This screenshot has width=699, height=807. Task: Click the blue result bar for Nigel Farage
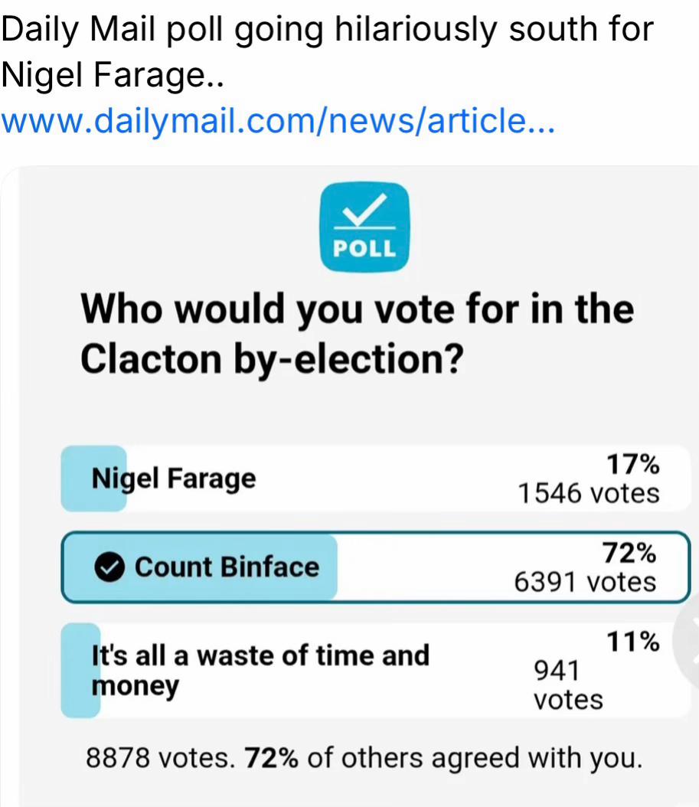click(93, 479)
